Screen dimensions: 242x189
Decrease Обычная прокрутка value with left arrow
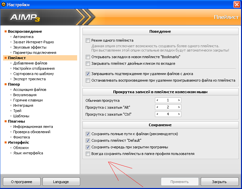coord(157,100)
